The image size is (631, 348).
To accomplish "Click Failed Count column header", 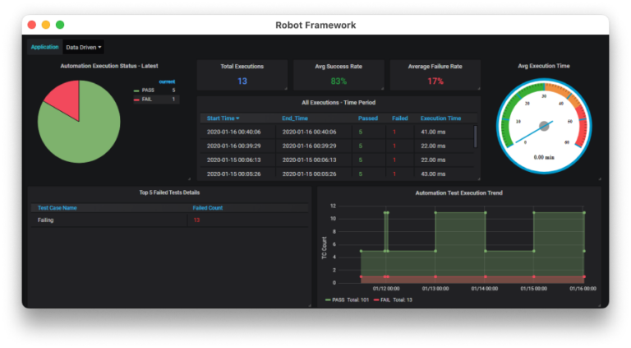I will click(208, 208).
